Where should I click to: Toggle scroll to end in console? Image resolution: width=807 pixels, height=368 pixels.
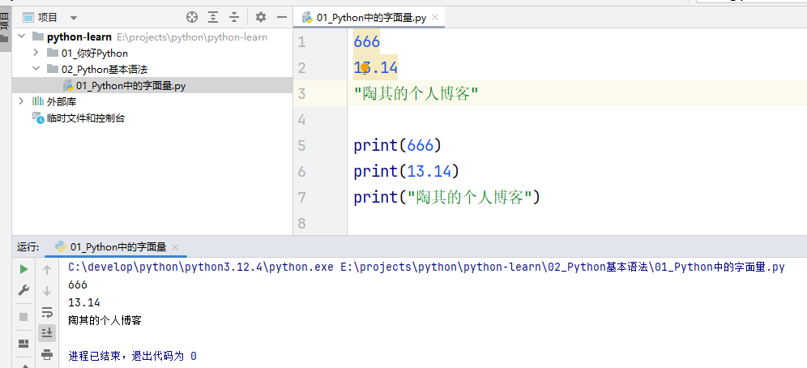pyautogui.click(x=47, y=332)
